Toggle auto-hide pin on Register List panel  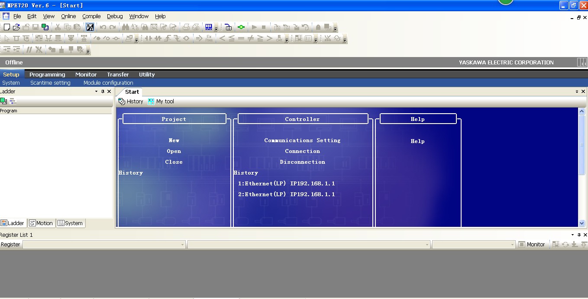point(579,235)
